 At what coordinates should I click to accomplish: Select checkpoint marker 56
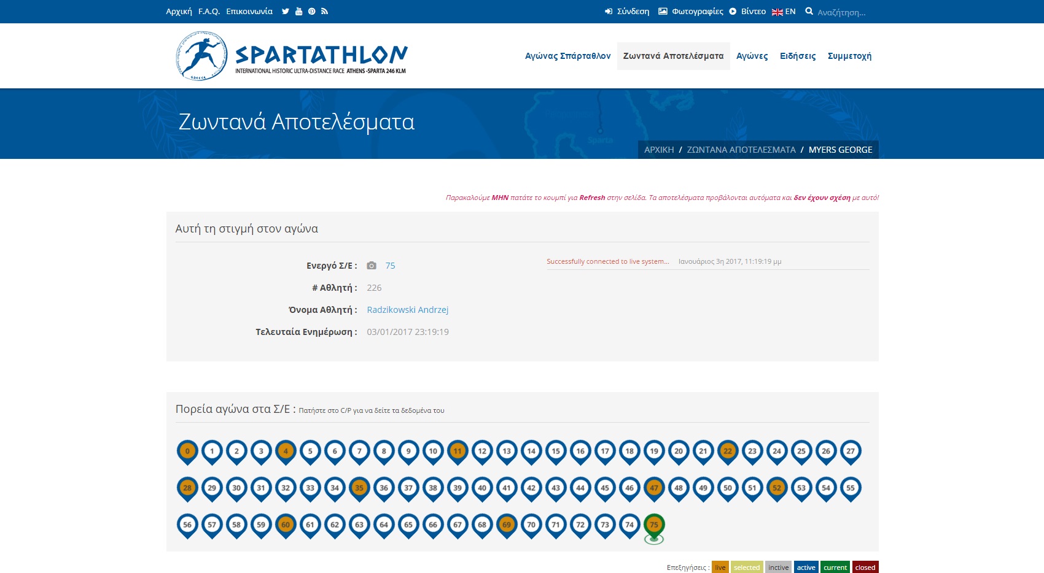pyautogui.click(x=187, y=526)
